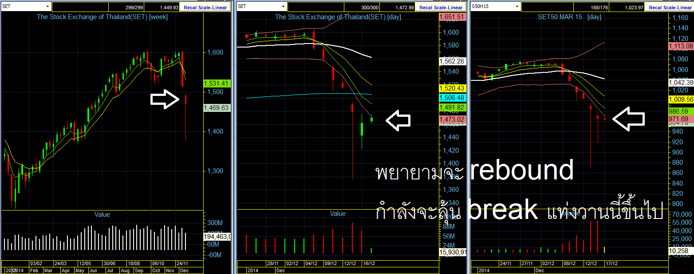This screenshot has width=694, height=274.
Task: Click the 'Aug' month label on weekly axis
Action: tap(125, 270)
